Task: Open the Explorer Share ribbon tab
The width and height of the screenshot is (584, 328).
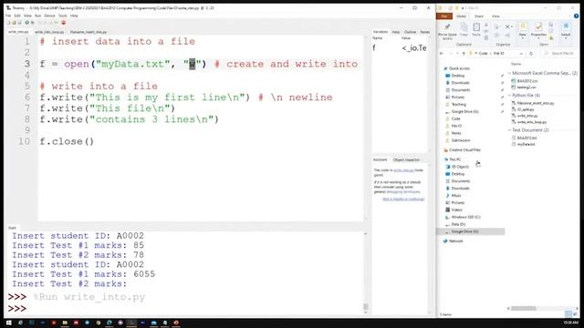Action: [478, 16]
